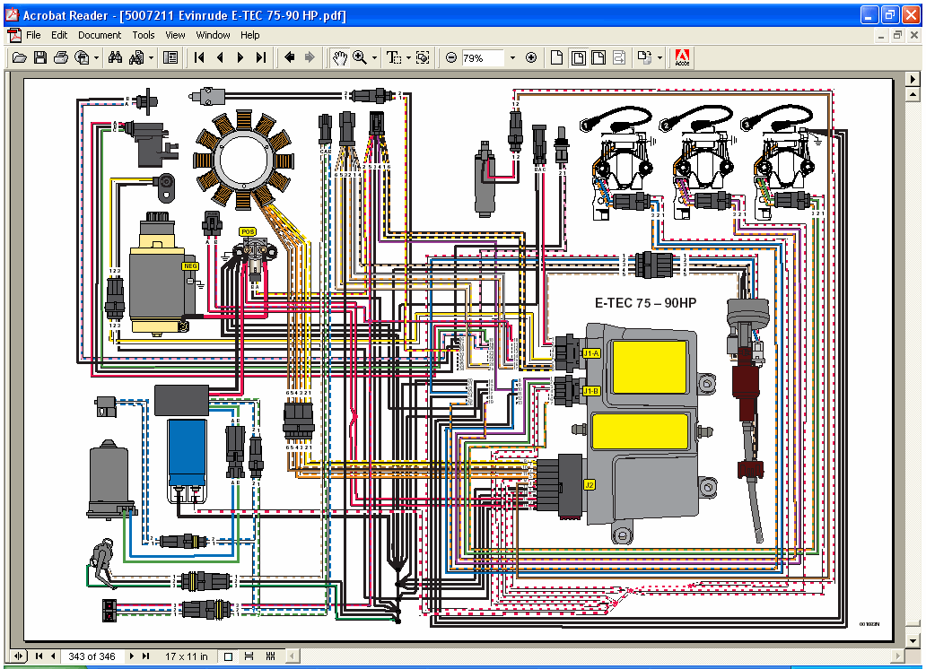
Task: Open the Window menu
Action: point(213,36)
